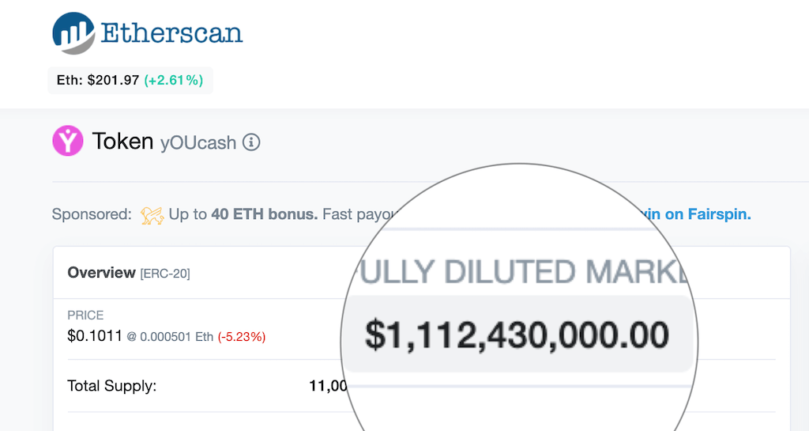Image resolution: width=809 pixels, height=431 pixels.
Task: Click the Fairspin griffin sponsor icon
Action: pyautogui.click(x=152, y=215)
